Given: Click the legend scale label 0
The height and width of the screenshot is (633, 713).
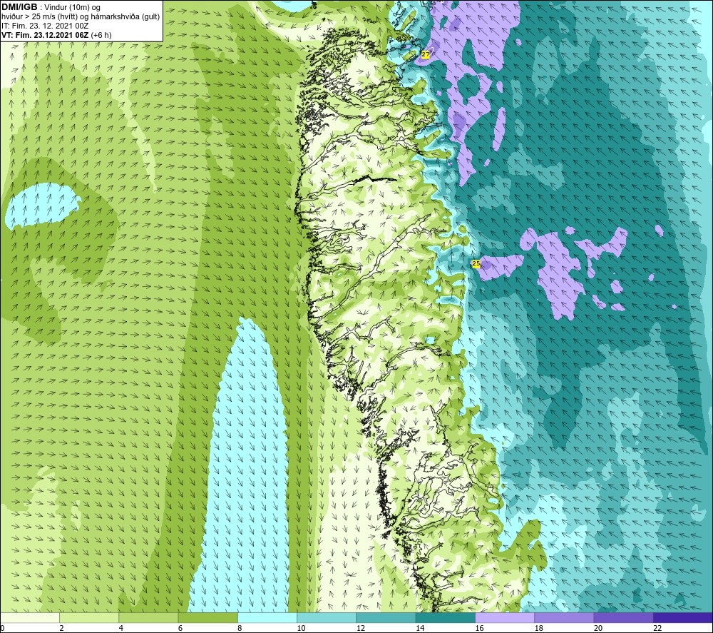Looking at the screenshot, I should click(2, 628).
